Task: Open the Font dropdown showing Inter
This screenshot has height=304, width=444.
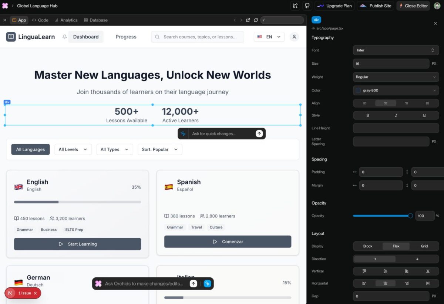Action: (x=396, y=50)
